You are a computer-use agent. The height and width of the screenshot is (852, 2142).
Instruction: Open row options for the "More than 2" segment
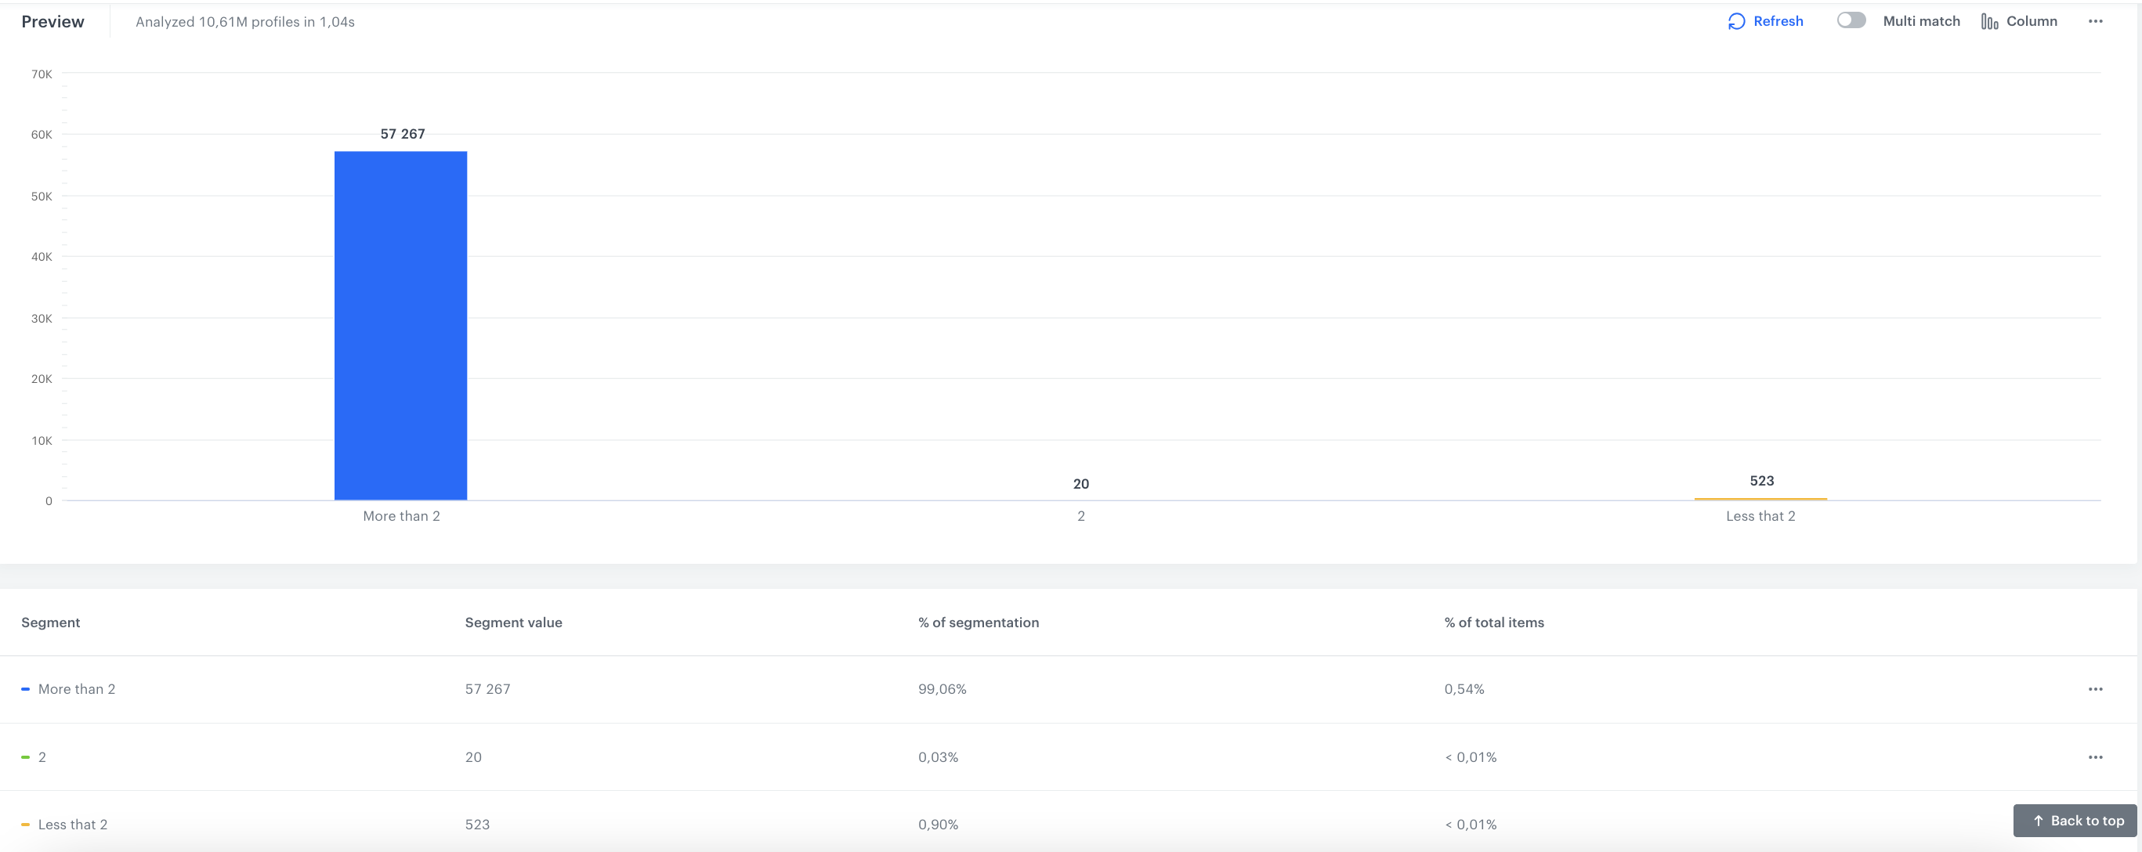tap(2097, 688)
